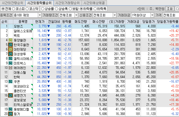Click the 44,350 price of 한텍

[x=42, y=77]
